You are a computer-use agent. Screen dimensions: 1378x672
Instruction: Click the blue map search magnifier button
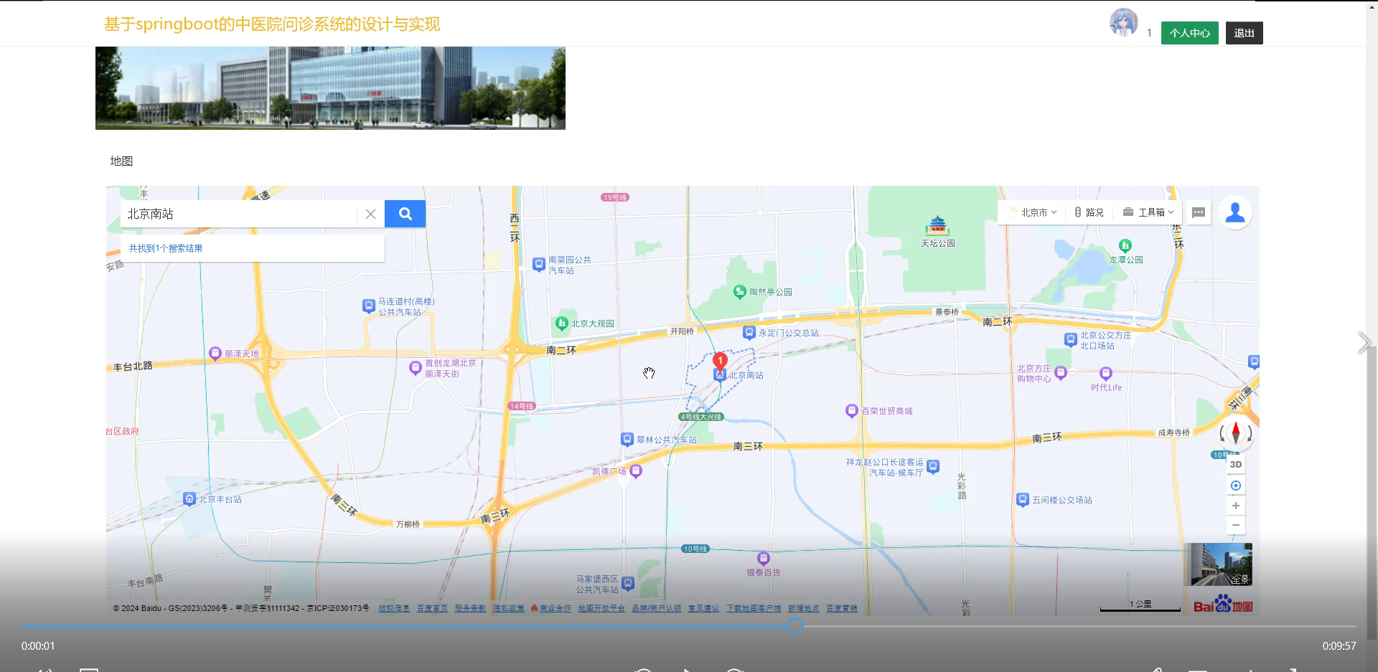(405, 214)
